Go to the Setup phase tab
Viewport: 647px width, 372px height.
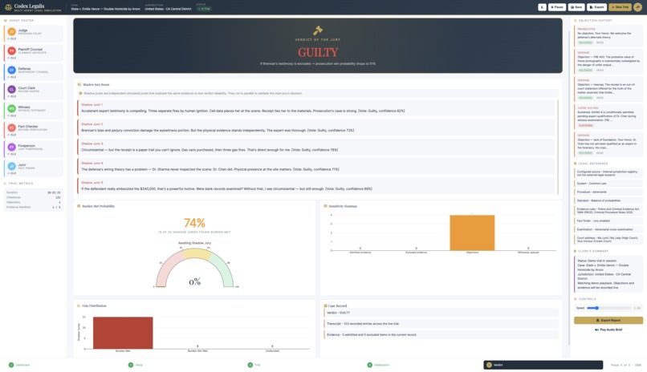tap(136, 365)
